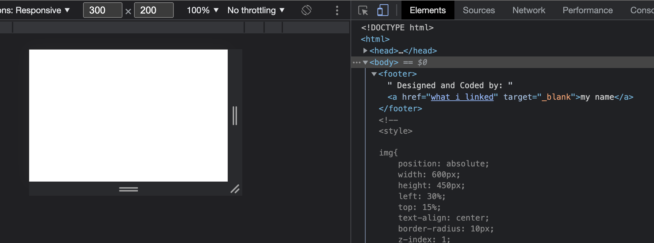The width and height of the screenshot is (654, 243).
Task: Click the 'left: 30%;' line
Action: point(422,196)
